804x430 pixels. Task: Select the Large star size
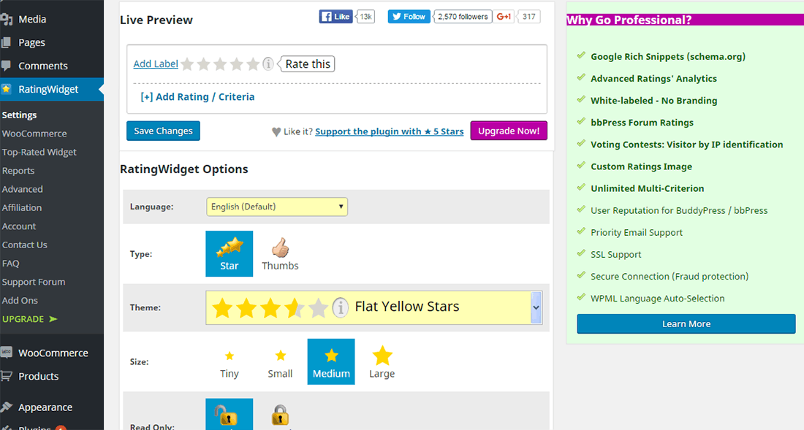pos(382,362)
